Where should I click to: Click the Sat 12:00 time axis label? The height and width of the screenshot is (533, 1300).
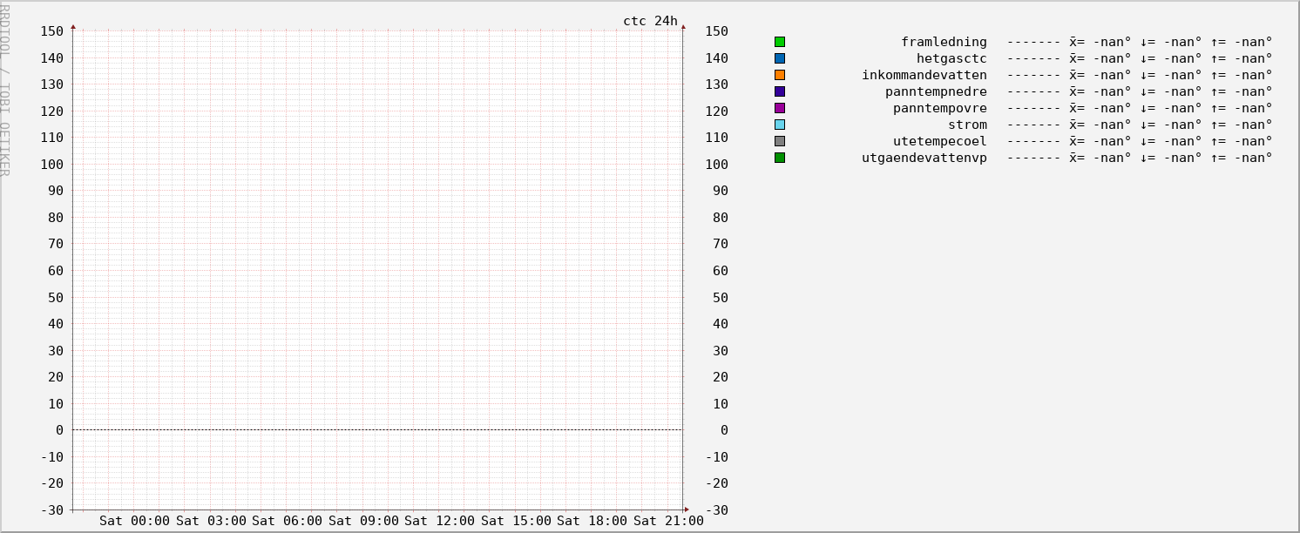point(439,521)
